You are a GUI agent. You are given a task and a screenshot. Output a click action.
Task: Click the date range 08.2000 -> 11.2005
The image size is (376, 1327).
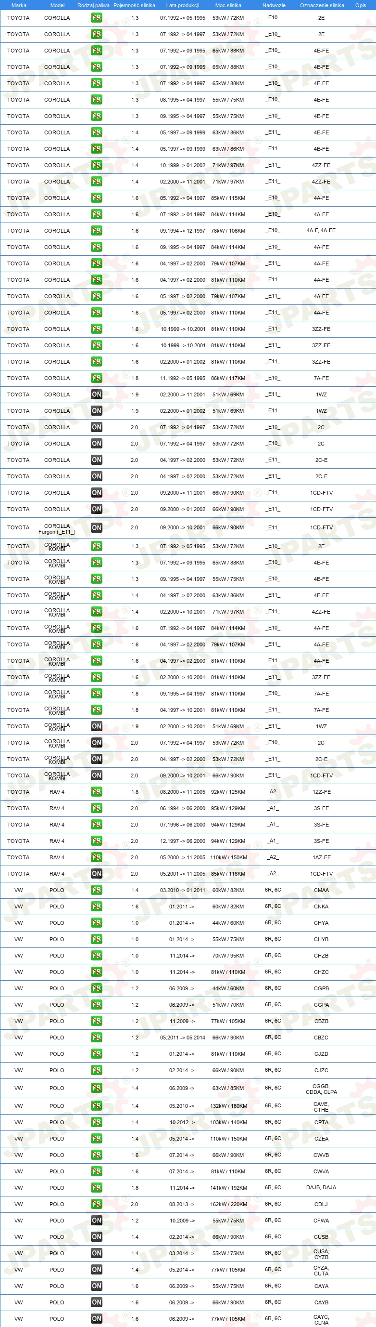click(x=183, y=792)
